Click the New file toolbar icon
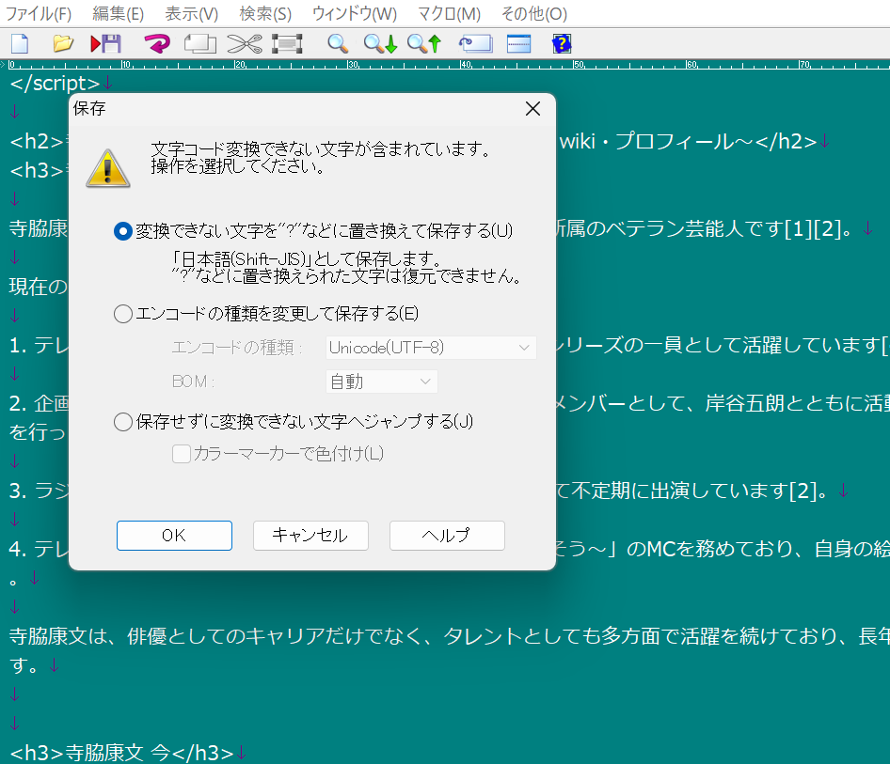 20,43
